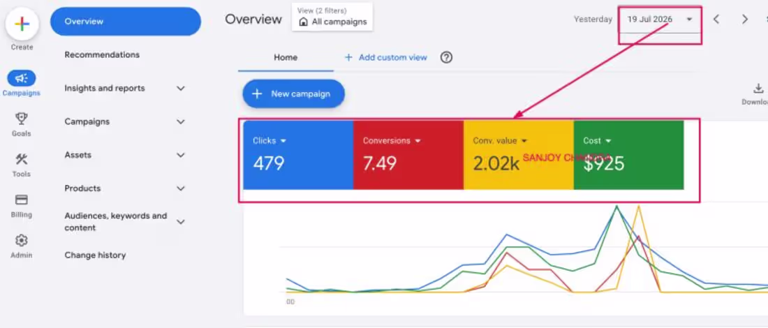The width and height of the screenshot is (768, 328).
Task: Open the Clicks metric dropdown
Action: (x=269, y=140)
